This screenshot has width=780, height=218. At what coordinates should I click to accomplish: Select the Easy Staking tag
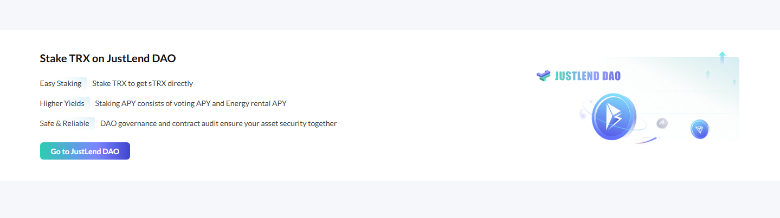[x=61, y=83]
